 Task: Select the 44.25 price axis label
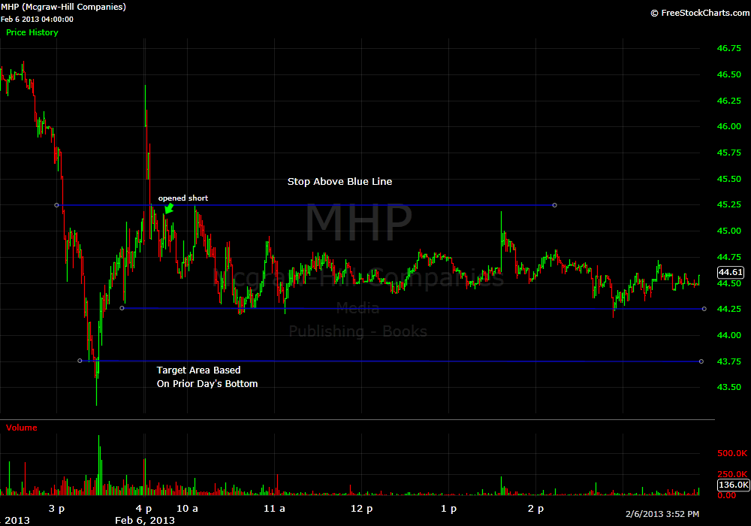point(729,309)
